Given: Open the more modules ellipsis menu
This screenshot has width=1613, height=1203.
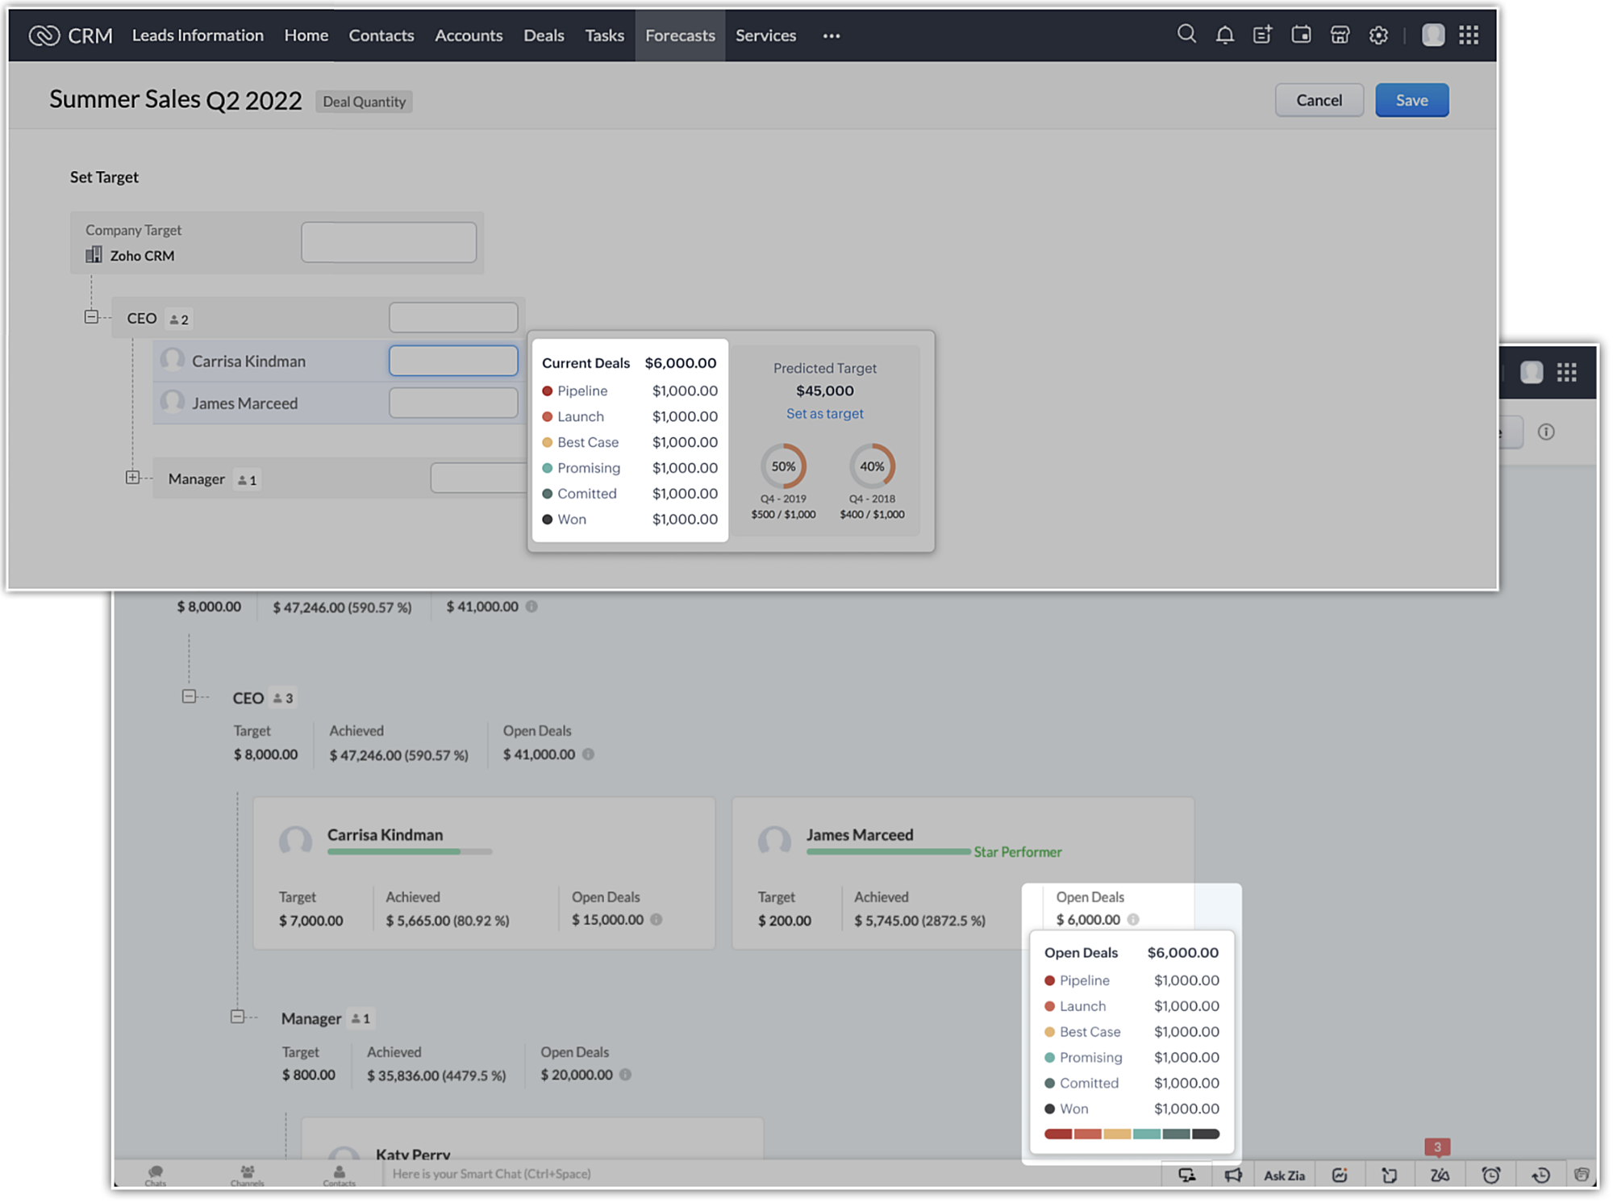Looking at the screenshot, I should click(832, 36).
